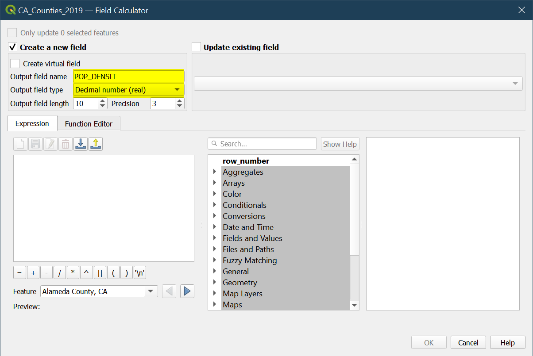Click the import user expressions icon
This screenshot has width=533, height=356.
click(x=81, y=144)
